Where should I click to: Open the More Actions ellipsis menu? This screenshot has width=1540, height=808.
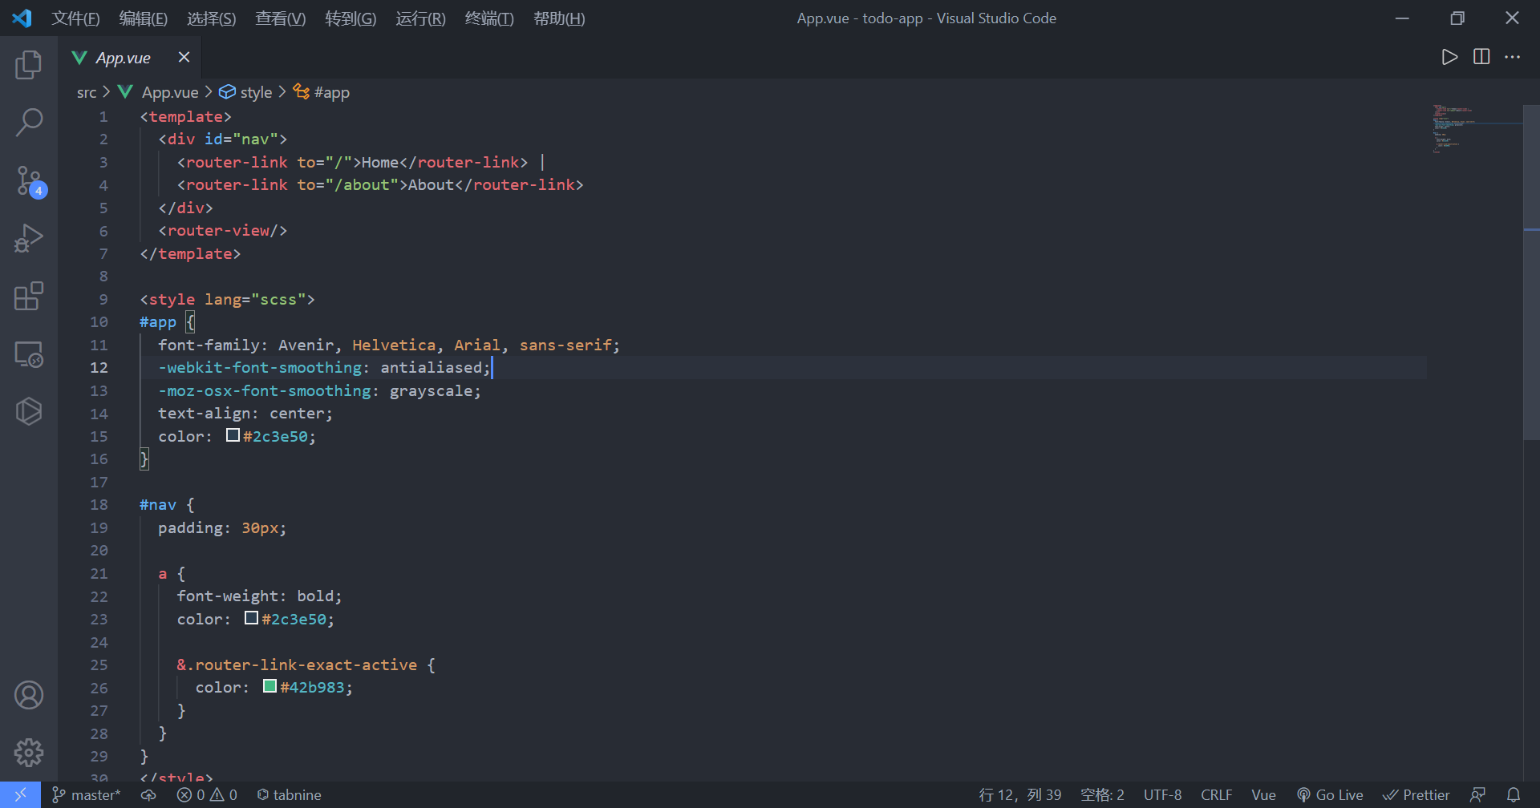[1512, 57]
